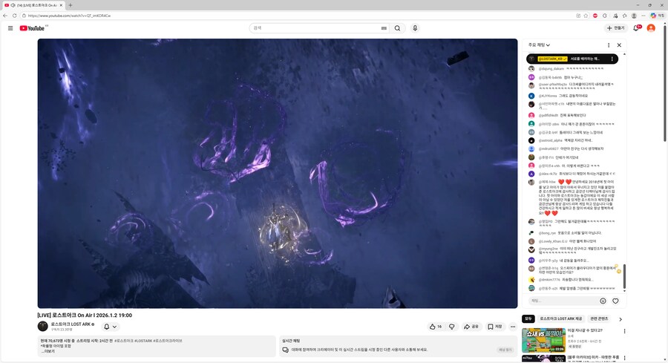Open the live chat options menu
The image size is (668, 363).
click(x=607, y=45)
